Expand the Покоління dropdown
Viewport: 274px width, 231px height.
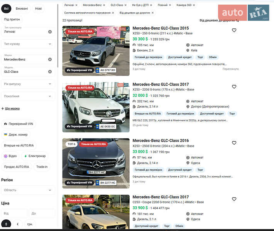(28, 96)
